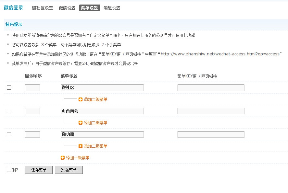Image resolution: width=288 pixels, height=193 pixels.
Task: Click the plus icon for 添加一级菜单
Action: tap(63, 158)
